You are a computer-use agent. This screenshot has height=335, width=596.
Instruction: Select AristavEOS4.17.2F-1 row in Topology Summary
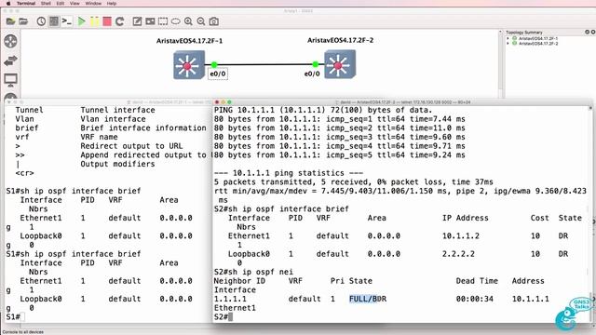click(x=538, y=38)
